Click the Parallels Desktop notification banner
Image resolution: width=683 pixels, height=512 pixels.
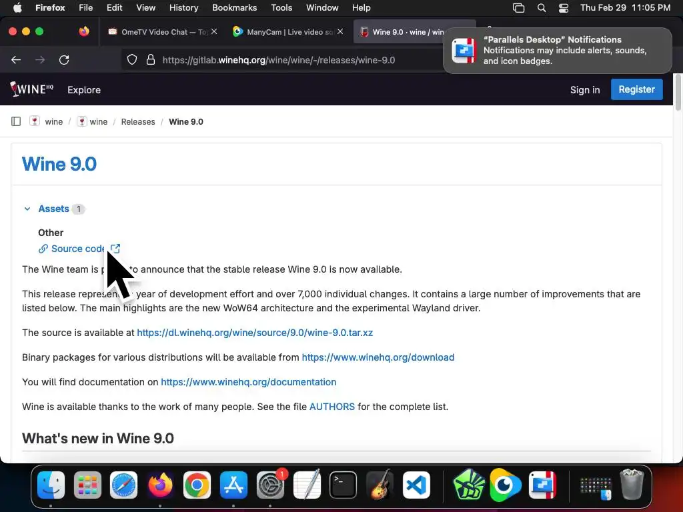click(557, 51)
